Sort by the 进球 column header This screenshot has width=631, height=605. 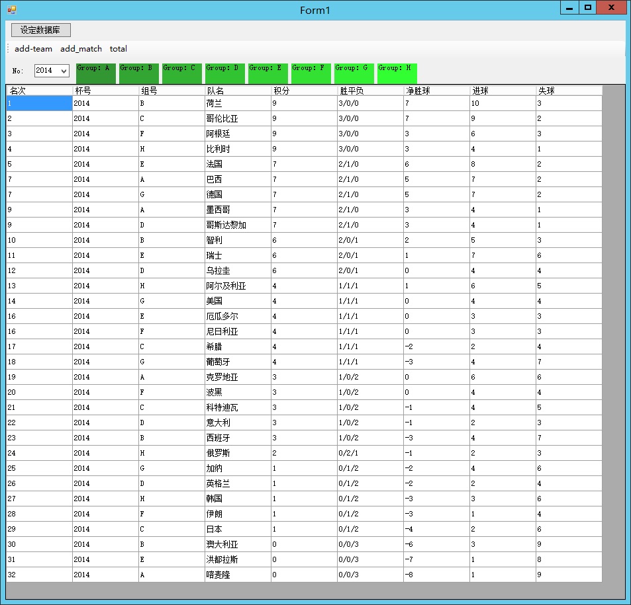(503, 91)
